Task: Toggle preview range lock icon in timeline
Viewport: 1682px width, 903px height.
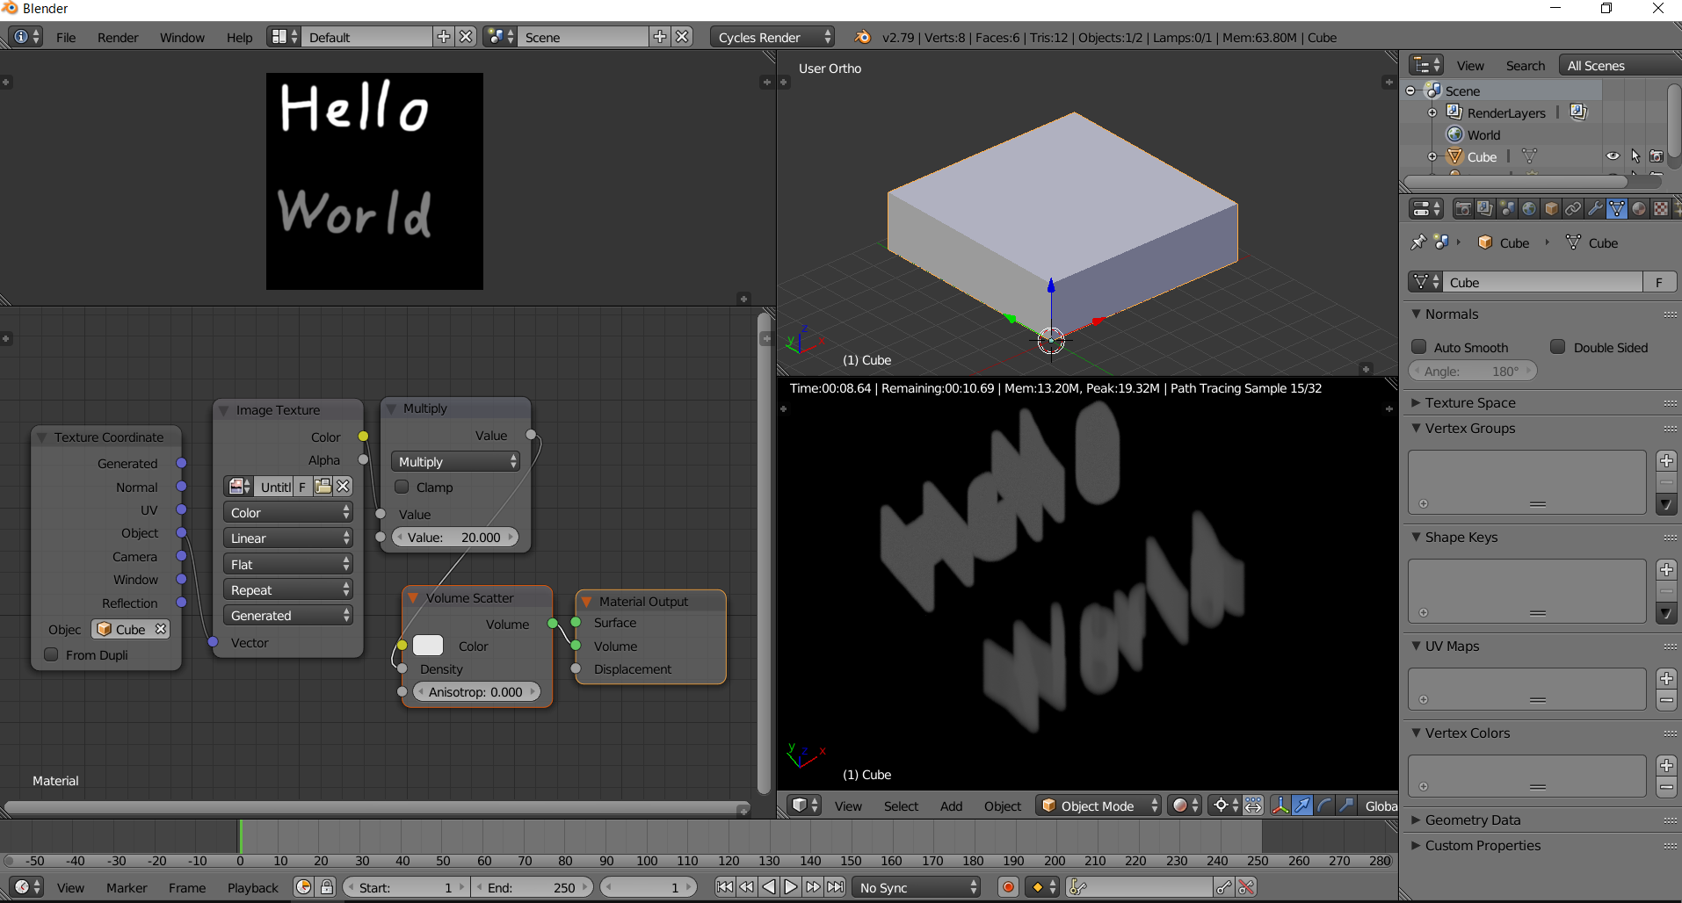Action: [326, 887]
